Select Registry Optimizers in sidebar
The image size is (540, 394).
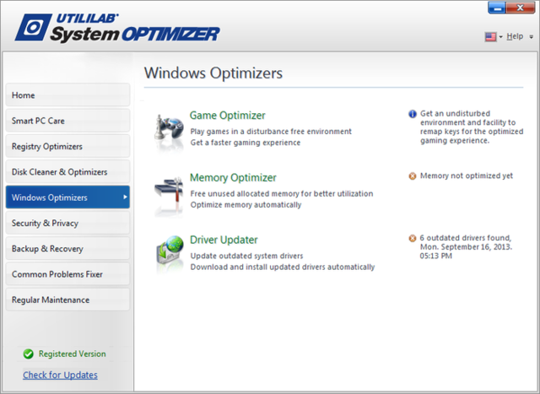[x=67, y=146]
